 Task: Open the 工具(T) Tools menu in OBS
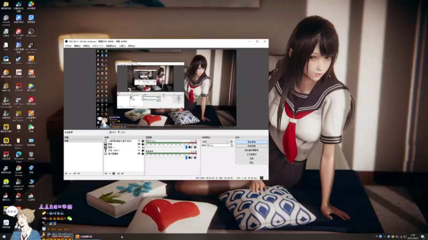[123, 46]
